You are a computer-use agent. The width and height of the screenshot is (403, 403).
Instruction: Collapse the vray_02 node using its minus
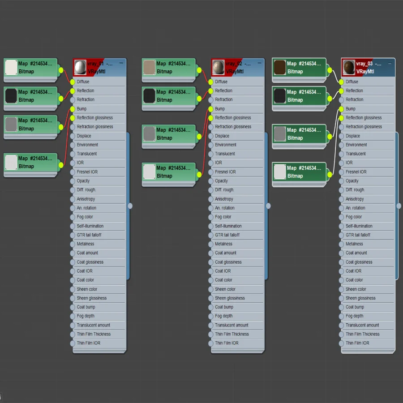pyautogui.click(x=259, y=63)
